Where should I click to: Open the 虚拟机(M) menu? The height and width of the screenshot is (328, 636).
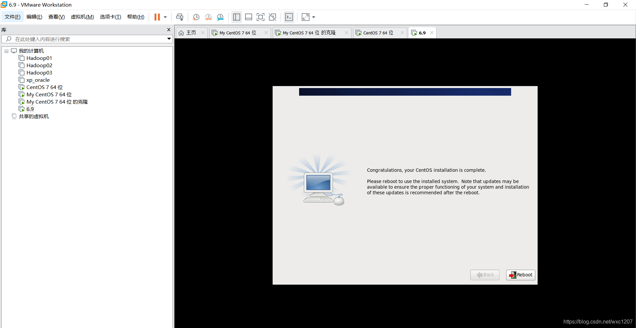(x=82, y=17)
